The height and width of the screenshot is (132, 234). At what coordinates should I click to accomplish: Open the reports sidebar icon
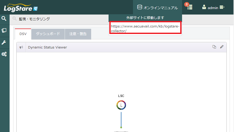point(4,30)
